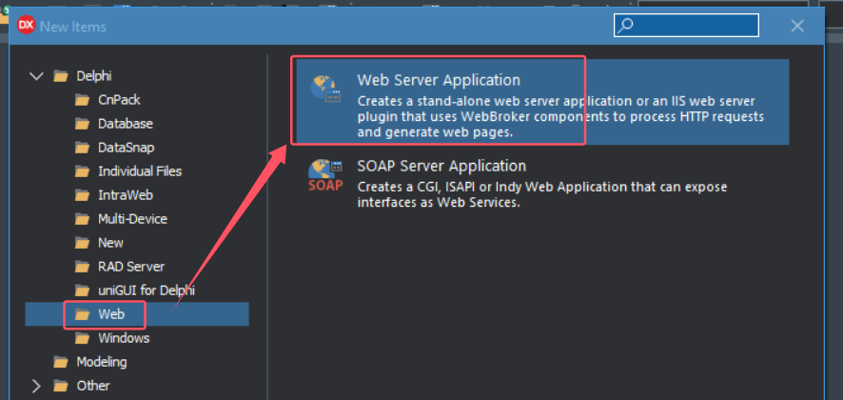
Task: Choose the RAD Server category label
Action: (131, 267)
